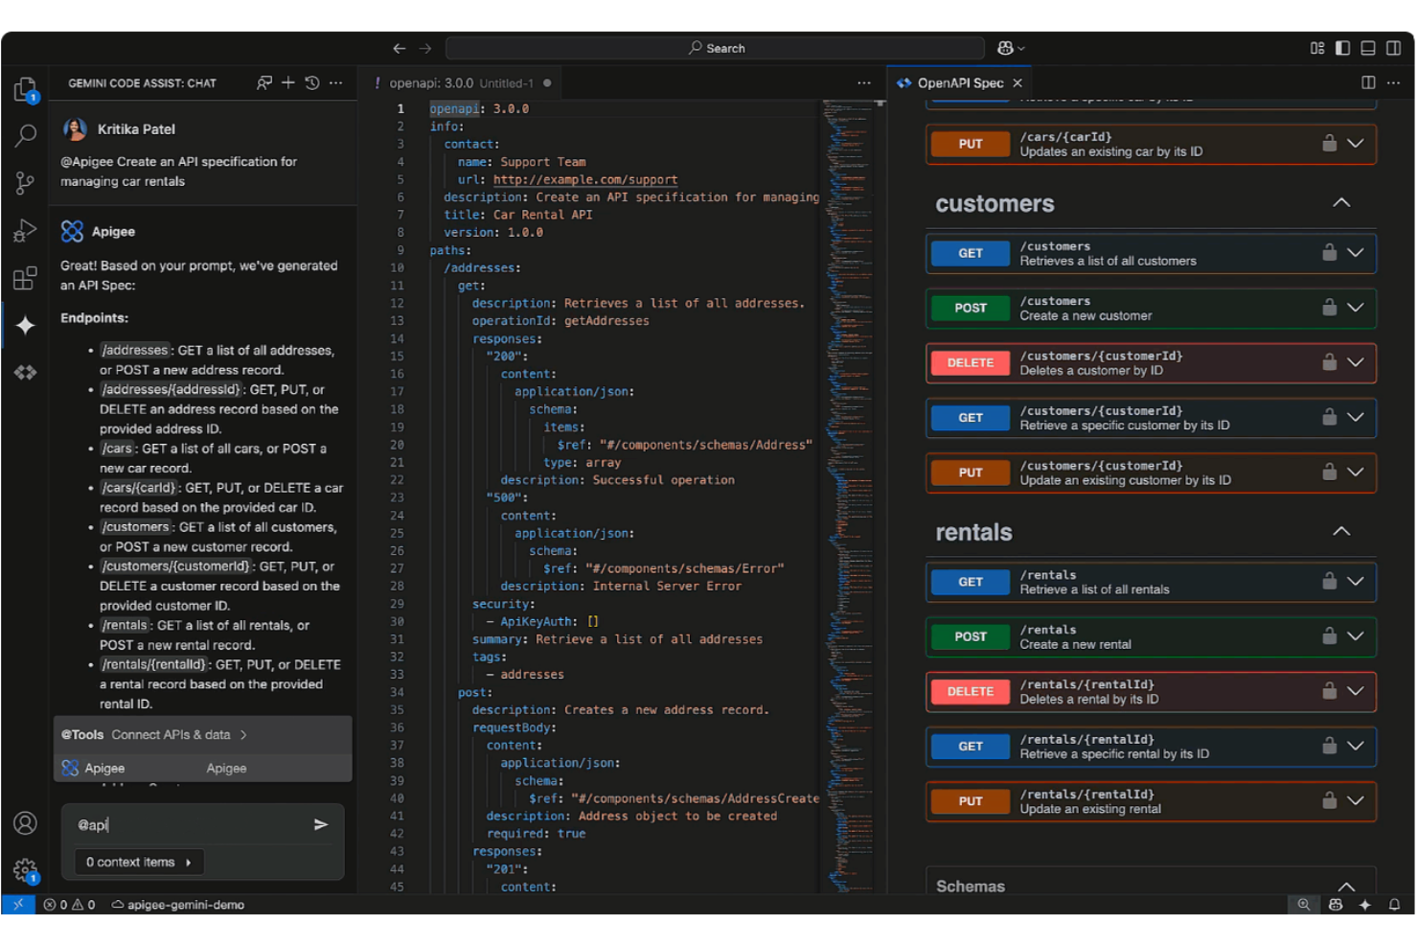Open Connect APIs & data link
This screenshot has width=1418, height=946.
tap(179, 734)
